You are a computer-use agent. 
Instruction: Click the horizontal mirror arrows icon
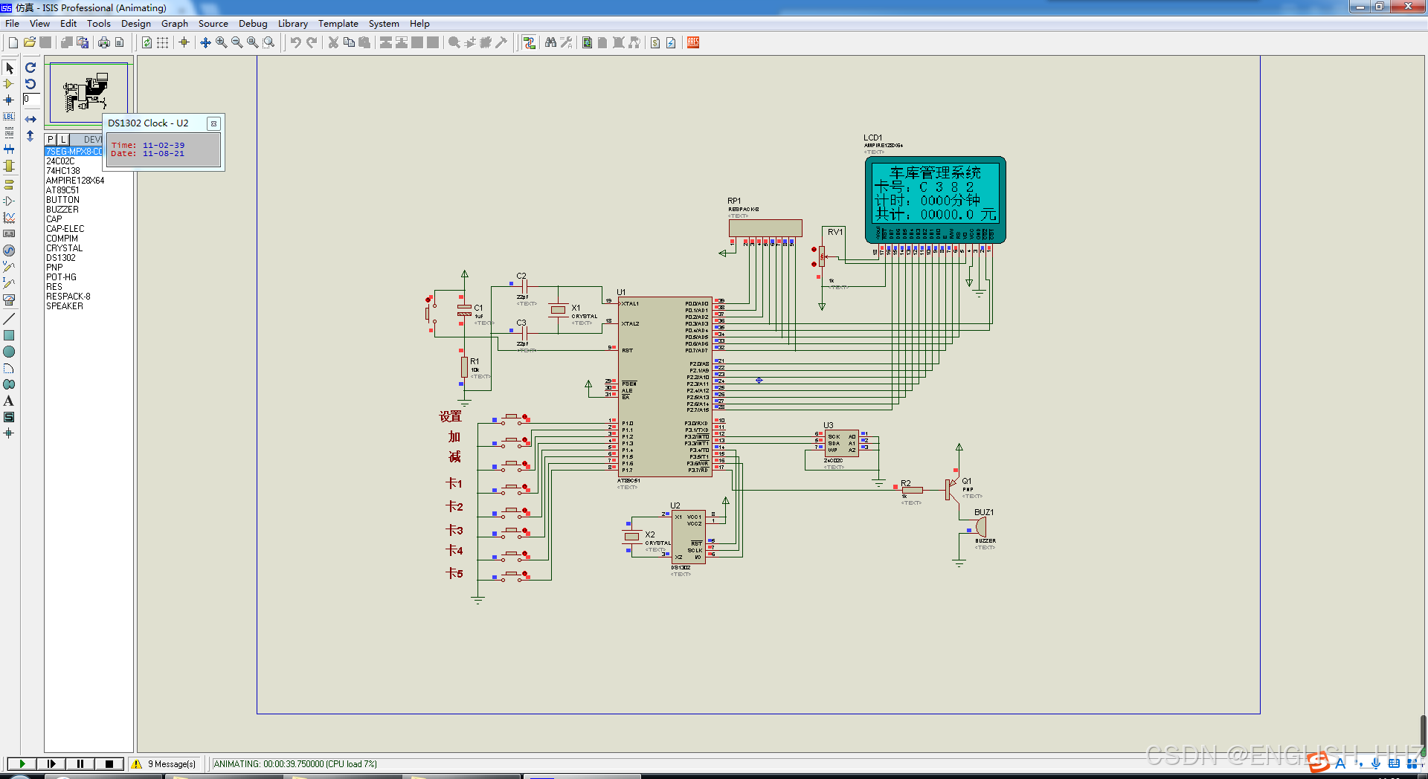point(30,119)
